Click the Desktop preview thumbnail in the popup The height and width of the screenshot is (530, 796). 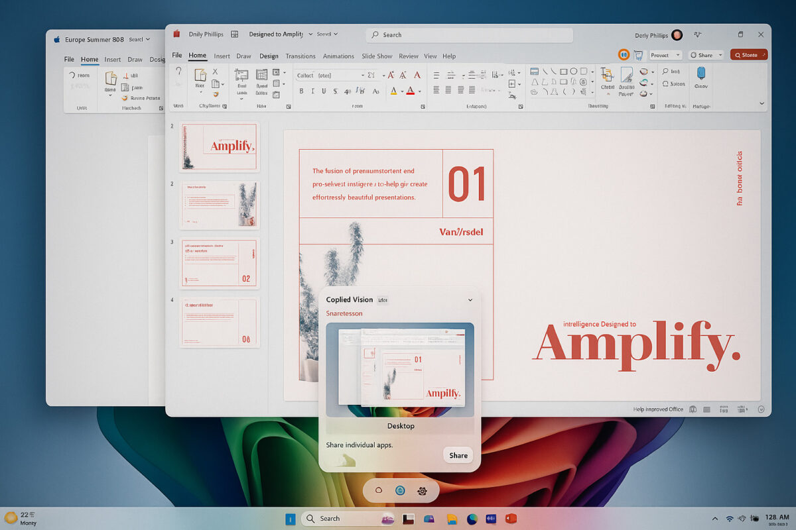(x=400, y=370)
